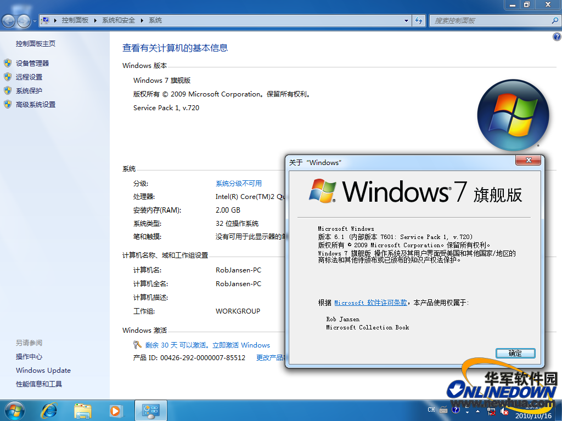Screen dimensions: 562x421
Task: Open the Microsoft 软件许可条款 link
Action: click(371, 303)
